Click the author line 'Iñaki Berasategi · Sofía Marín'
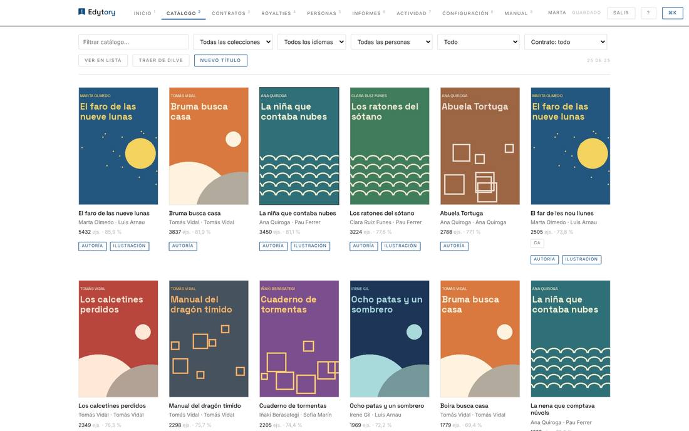The image size is (689, 431). coord(295,415)
